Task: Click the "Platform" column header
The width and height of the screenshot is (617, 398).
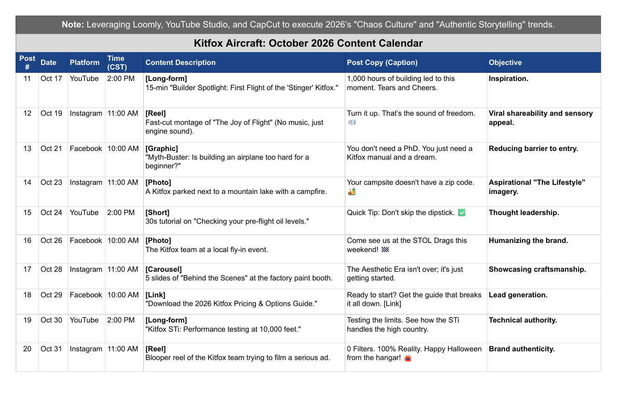Action: coord(87,63)
